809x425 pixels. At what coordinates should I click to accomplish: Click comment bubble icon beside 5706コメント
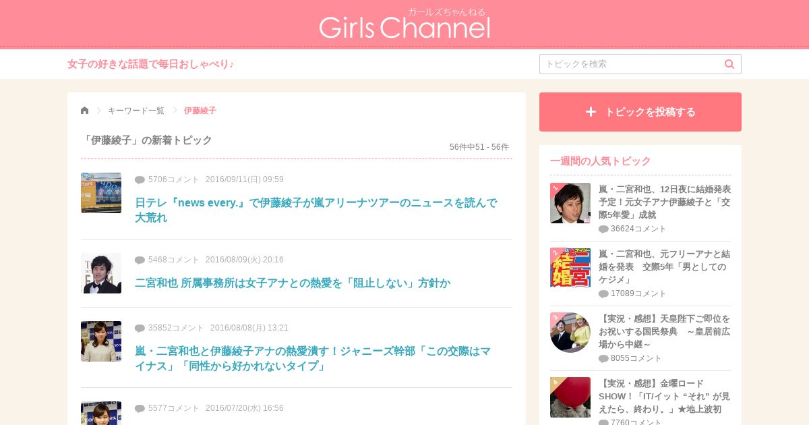(x=140, y=179)
